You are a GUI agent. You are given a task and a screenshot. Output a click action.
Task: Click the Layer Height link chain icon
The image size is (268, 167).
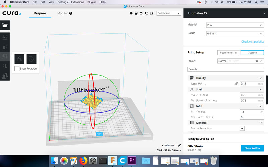[236, 84]
